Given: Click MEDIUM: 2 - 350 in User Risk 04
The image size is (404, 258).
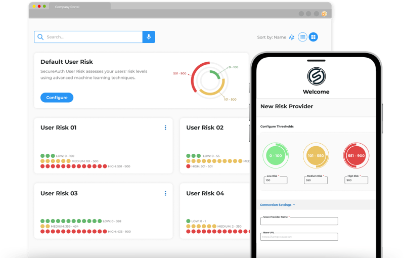Looking at the screenshot, I should pos(230,226).
